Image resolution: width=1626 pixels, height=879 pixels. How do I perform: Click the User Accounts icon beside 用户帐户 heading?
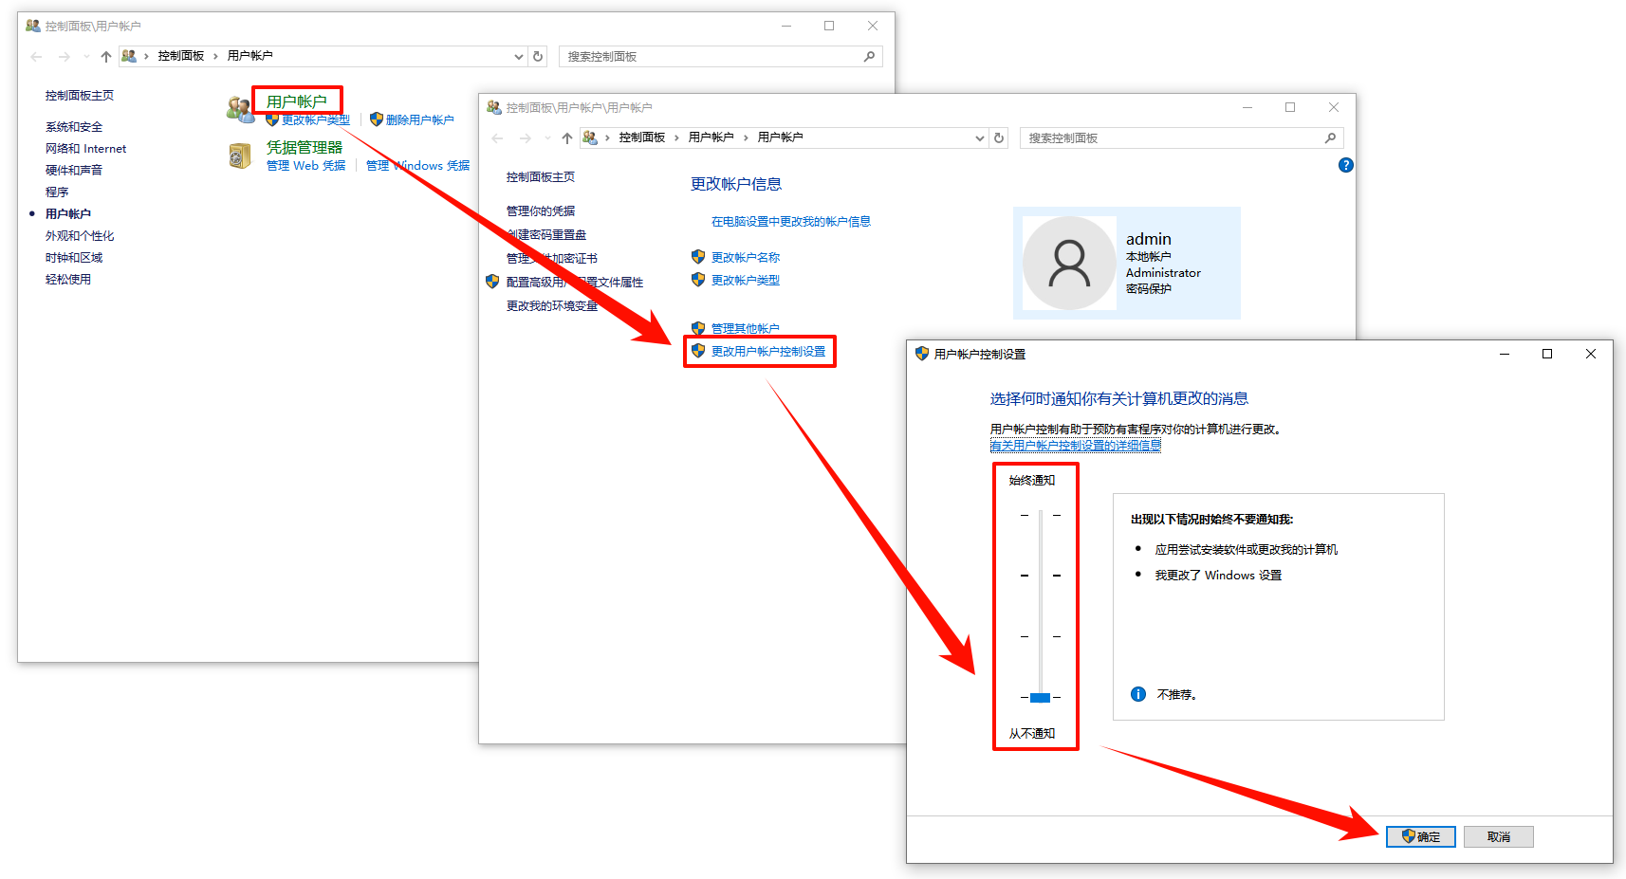240,110
